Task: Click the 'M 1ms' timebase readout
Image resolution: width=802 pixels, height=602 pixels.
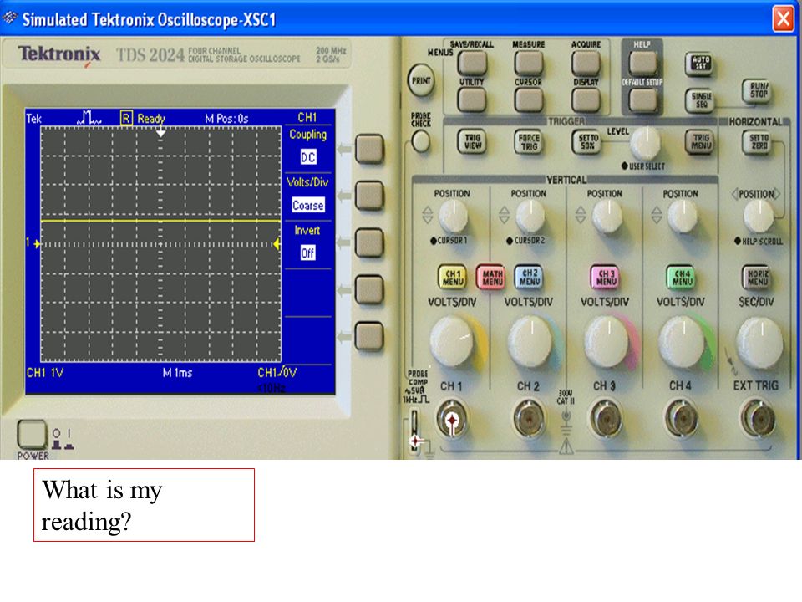Action: [177, 373]
